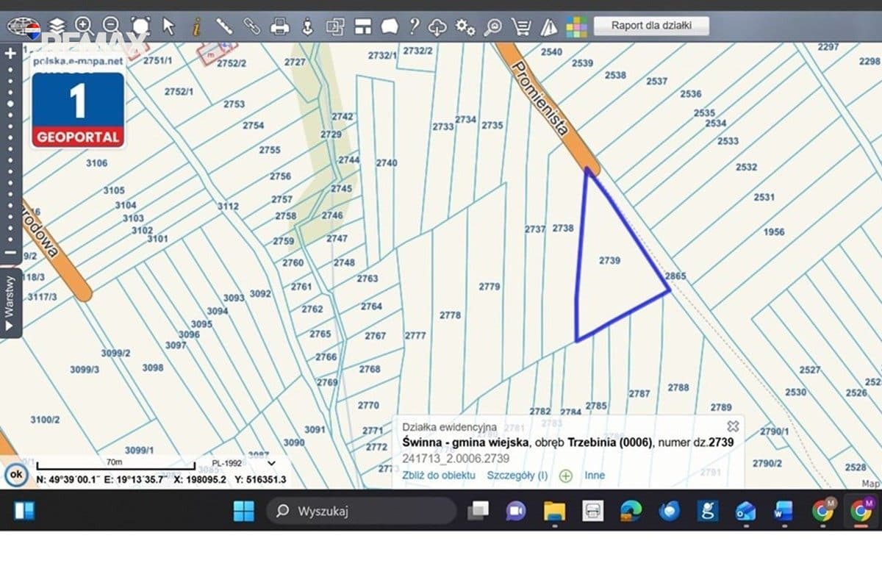Viewport: 882px width, 588px height.
Task: Expand the Warstwy layers side panel
Action: point(10,303)
